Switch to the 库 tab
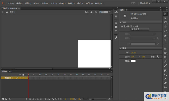The height and width of the screenshot is (101, 169). pos(126,10)
